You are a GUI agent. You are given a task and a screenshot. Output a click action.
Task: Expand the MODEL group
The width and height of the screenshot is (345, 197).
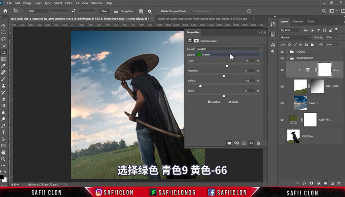point(287,52)
